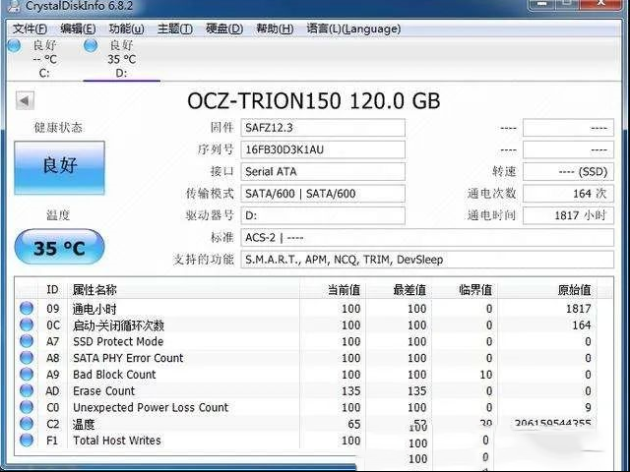The height and width of the screenshot is (472, 630).
Task: Click the serial number field 16FB30D3K1AU
Action: (x=323, y=149)
